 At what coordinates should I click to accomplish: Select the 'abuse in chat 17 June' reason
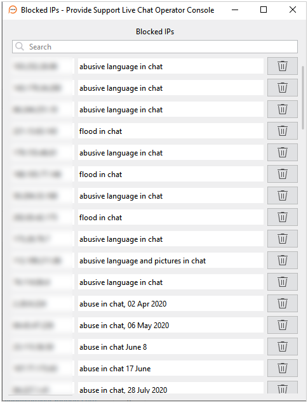coord(171,368)
